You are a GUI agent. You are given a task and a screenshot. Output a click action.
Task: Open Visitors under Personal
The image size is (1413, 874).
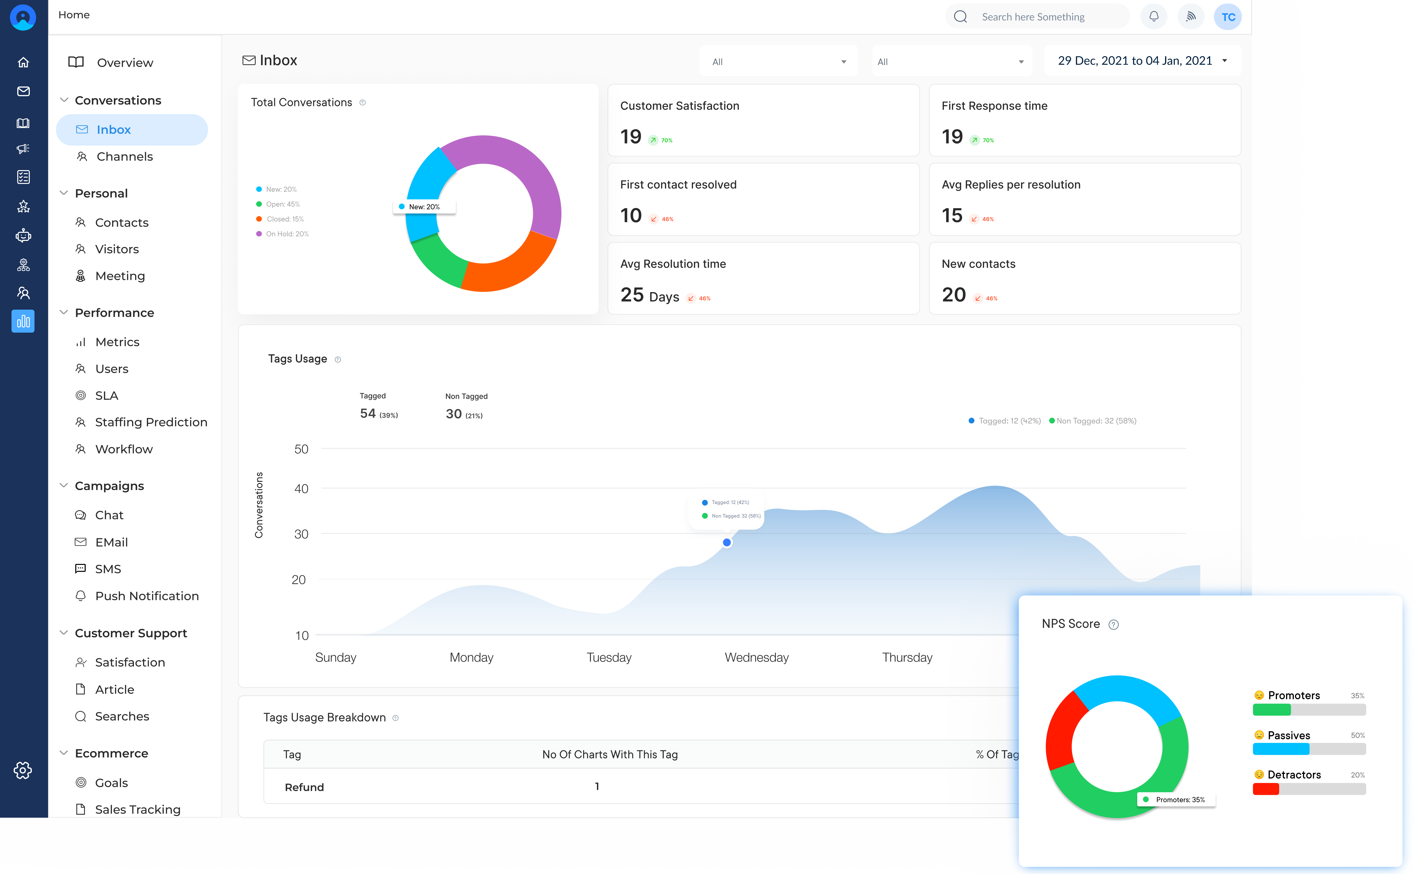tap(117, 249)
